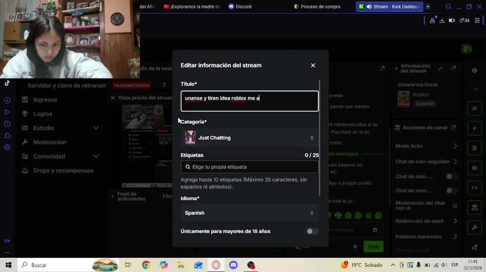This screenshot has height=272, width=486.
Task: Focus the Elige tu propia etiqueta field
Action: [x=249, y=167]
